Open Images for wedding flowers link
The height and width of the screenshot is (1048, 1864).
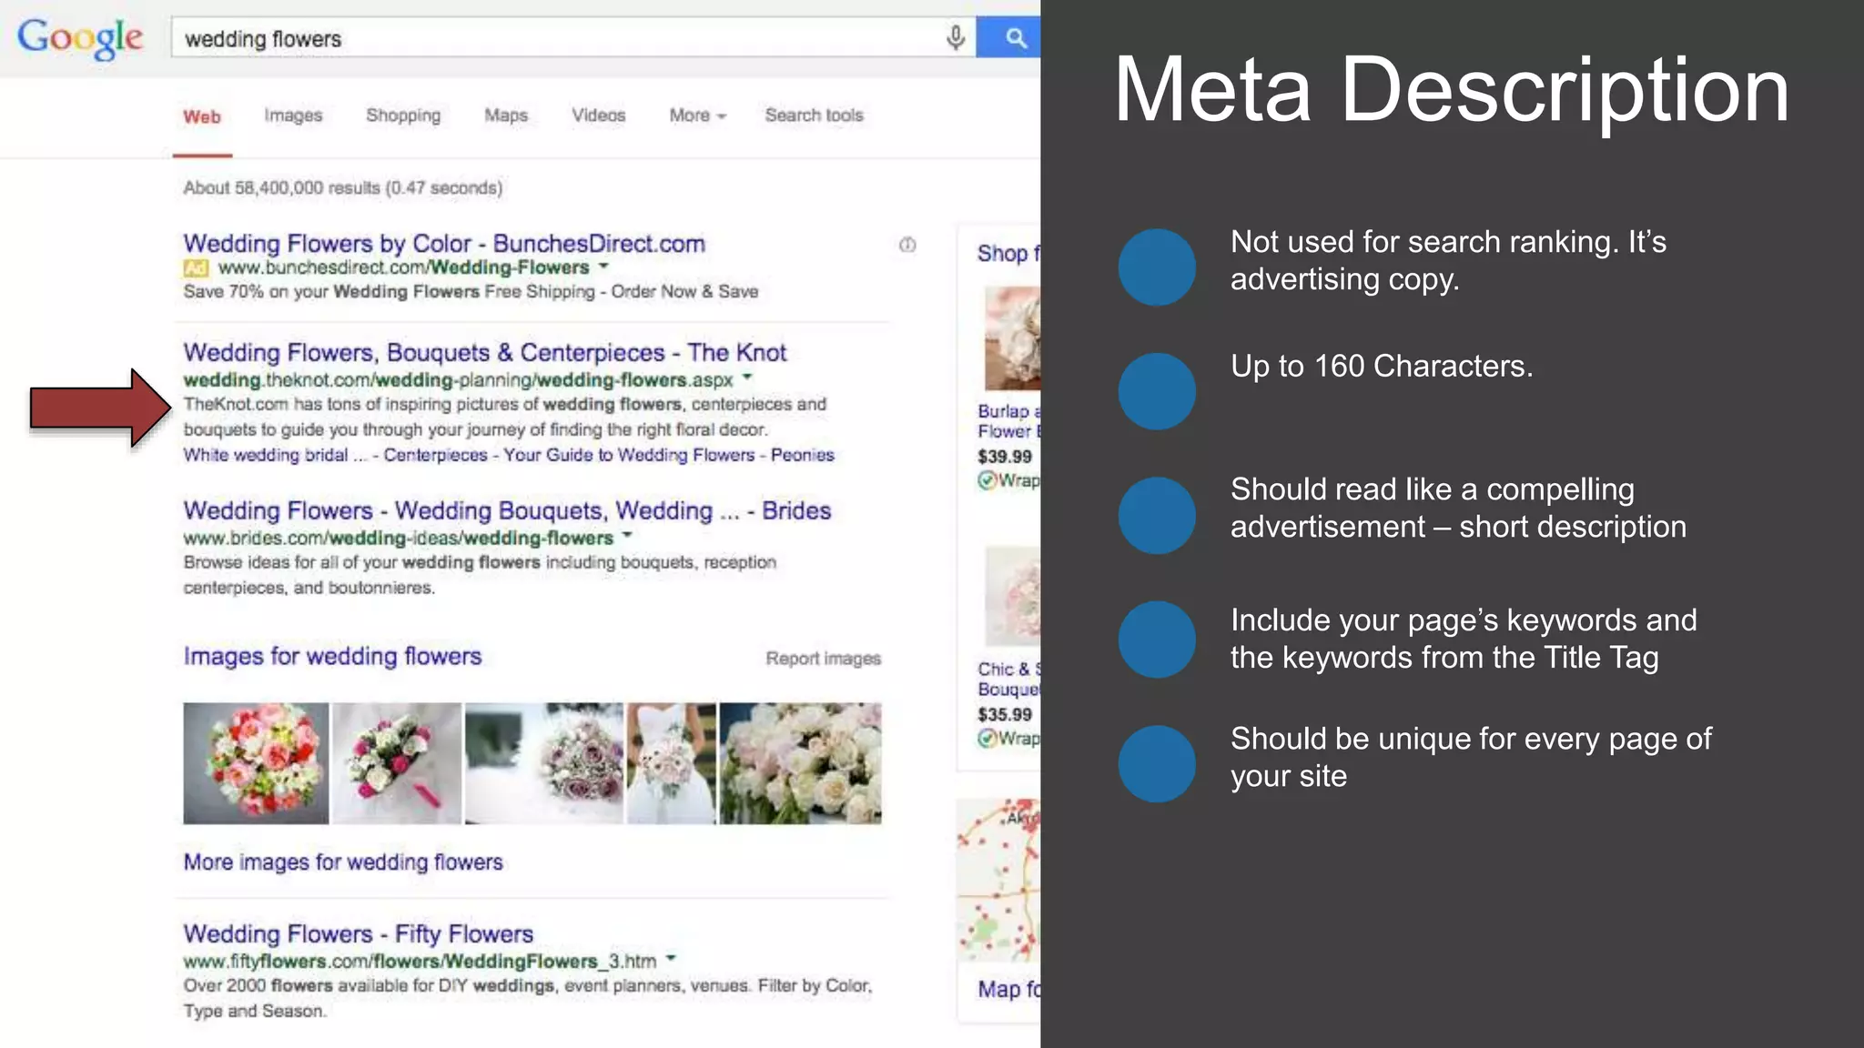pos(332,656)
